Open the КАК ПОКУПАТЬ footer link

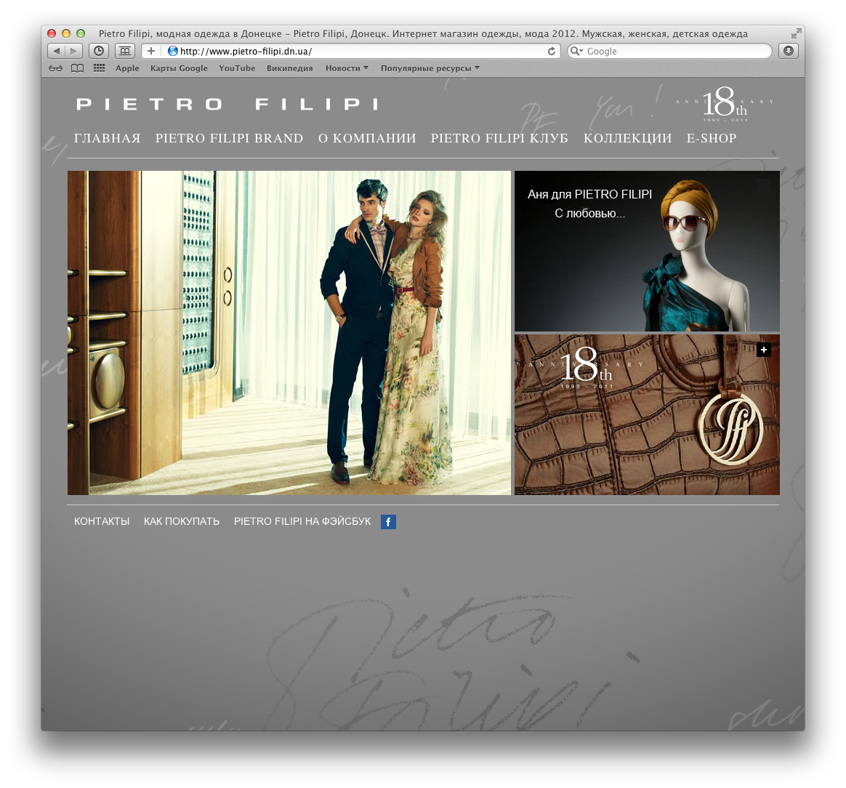(181, 521)
